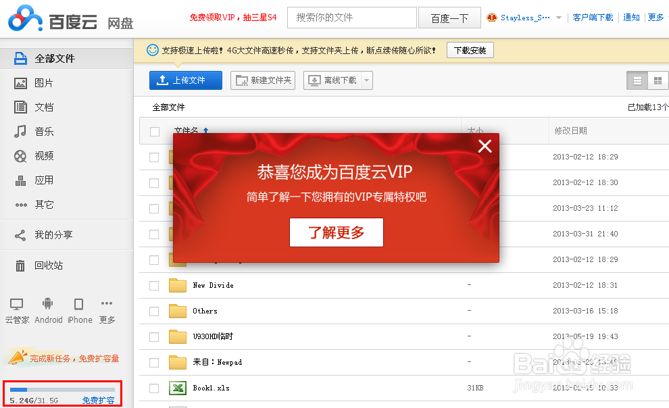
Task: Check the box for New Divide
Action: pyautogui.click(x=154, y=286)
